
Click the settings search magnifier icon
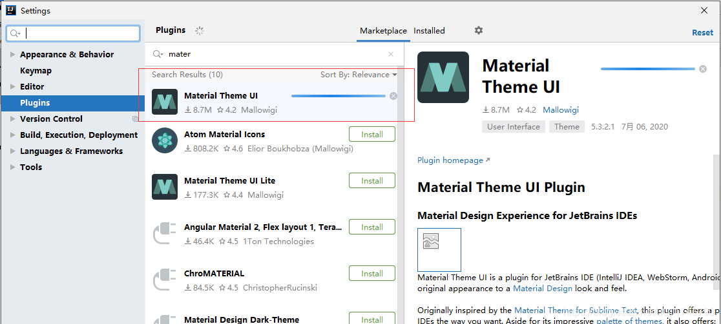tap(15, 33)
